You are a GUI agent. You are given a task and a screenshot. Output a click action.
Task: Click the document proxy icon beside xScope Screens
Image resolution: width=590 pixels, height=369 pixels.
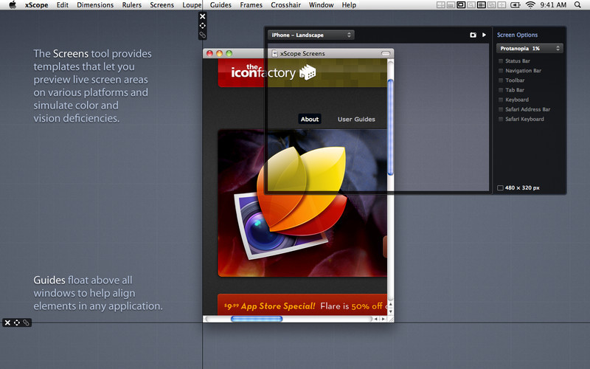pyautogui.click(x=274, y=53)
